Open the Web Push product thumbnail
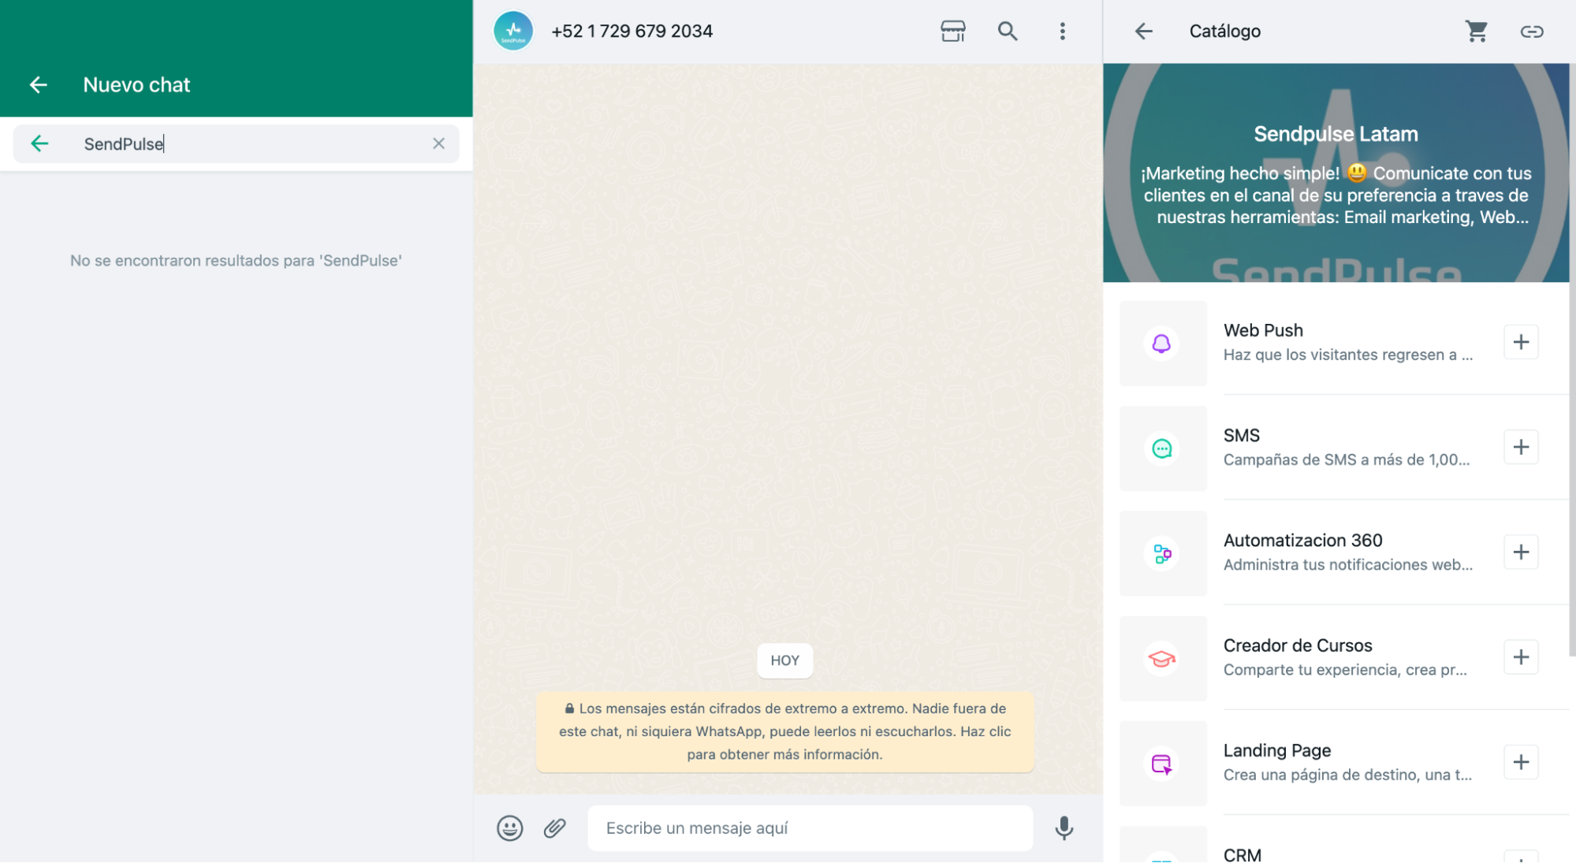 1162,343
